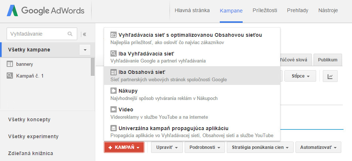This screenshot has width=352, height=161.
Task: Open the Automatizovať dropdown
Action: (318, 147)
